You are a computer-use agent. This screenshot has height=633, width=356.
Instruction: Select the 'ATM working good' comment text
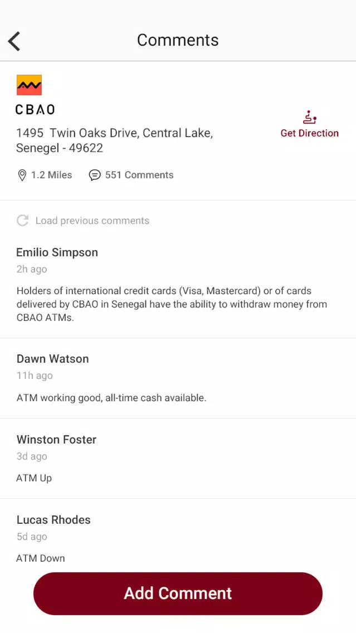coord(111,398)
